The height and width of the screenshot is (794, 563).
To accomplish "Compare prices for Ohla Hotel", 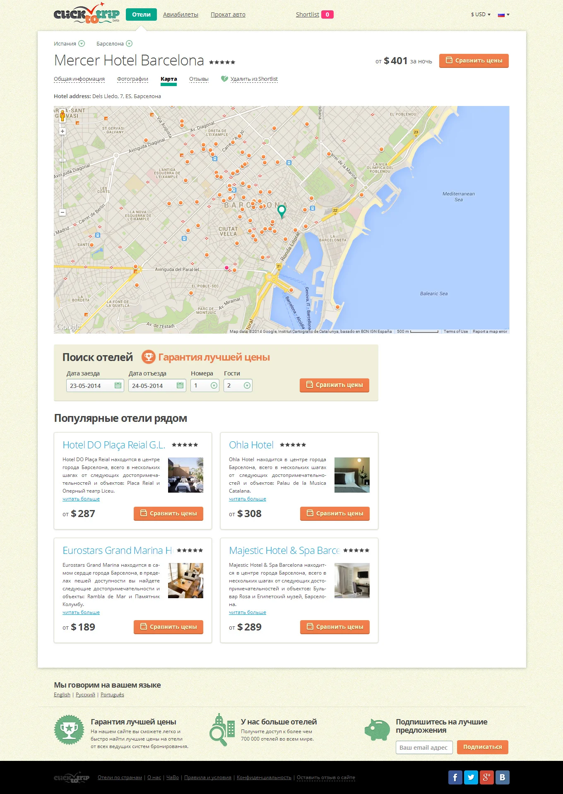I will 335,513.
